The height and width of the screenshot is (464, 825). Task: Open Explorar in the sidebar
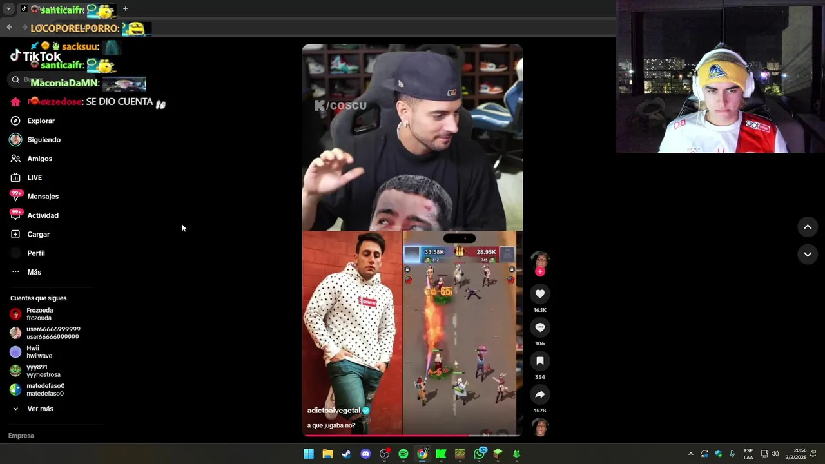click(x=41, y=121)
